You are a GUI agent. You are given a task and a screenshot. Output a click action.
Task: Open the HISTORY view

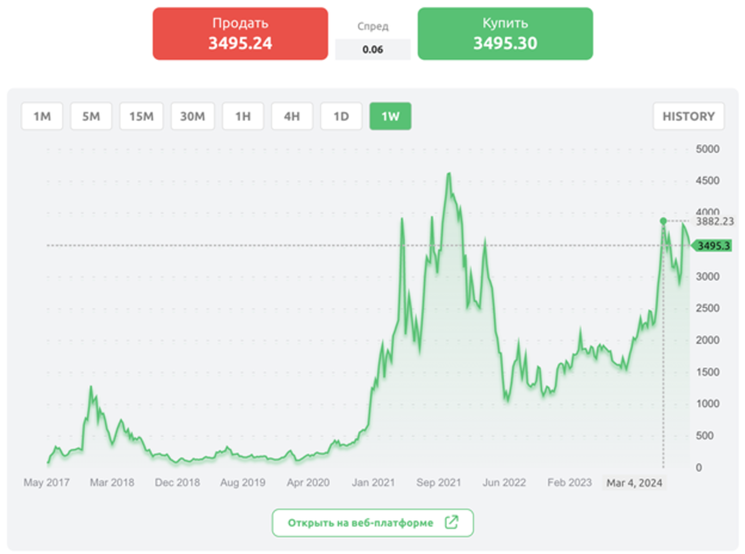tap(689, 116)
